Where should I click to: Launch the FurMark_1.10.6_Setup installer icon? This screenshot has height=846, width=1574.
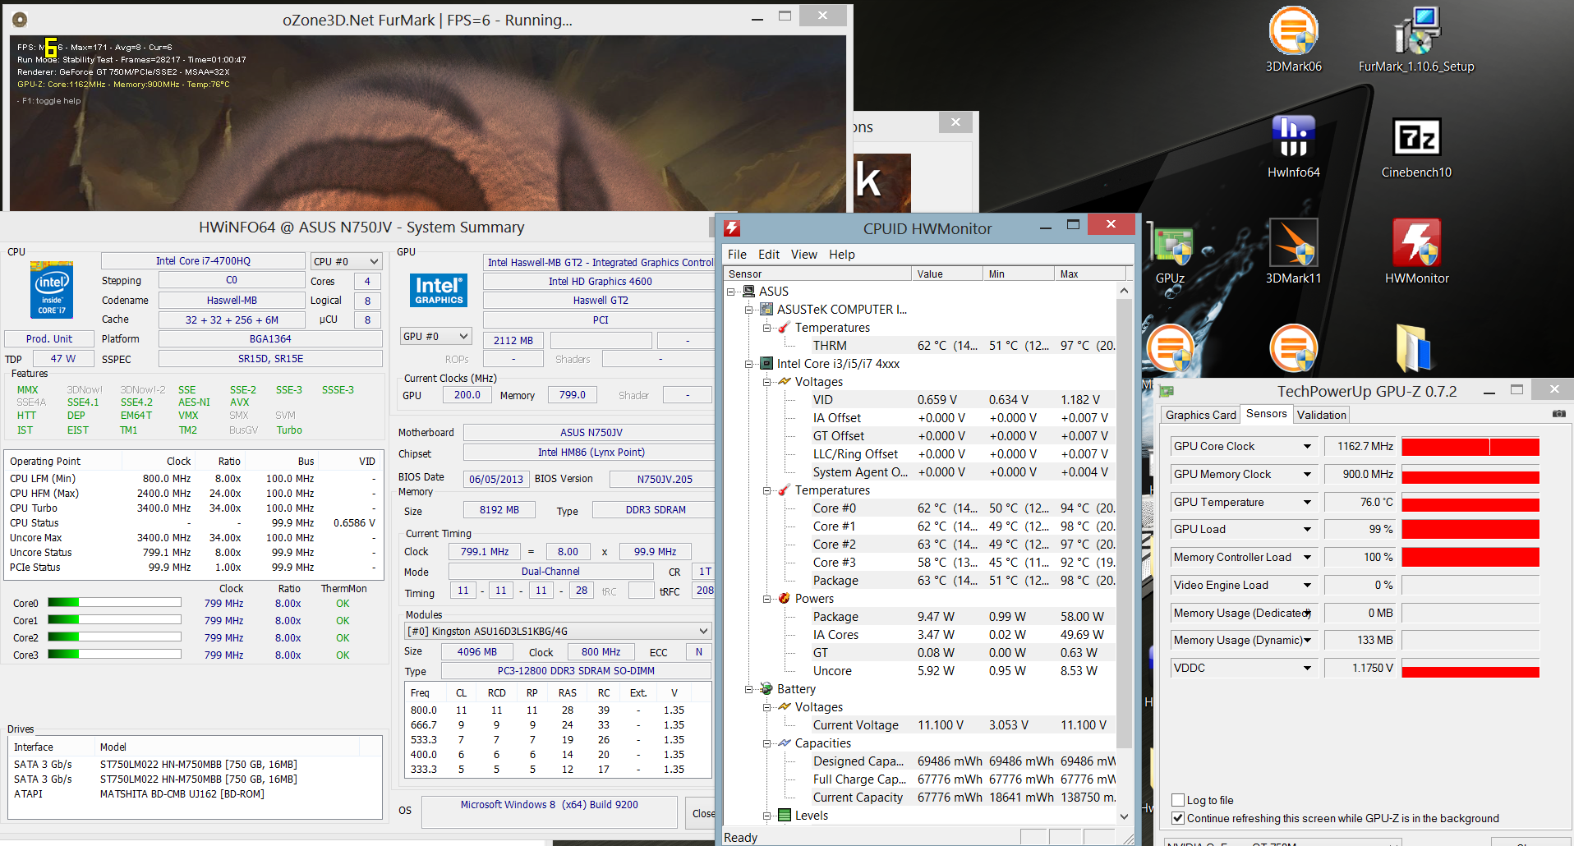[x=1416, y=39]
